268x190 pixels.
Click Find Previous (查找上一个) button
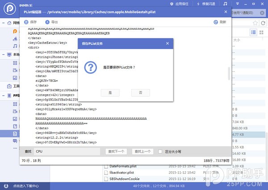pyautogui.click(x=142, y=151)
